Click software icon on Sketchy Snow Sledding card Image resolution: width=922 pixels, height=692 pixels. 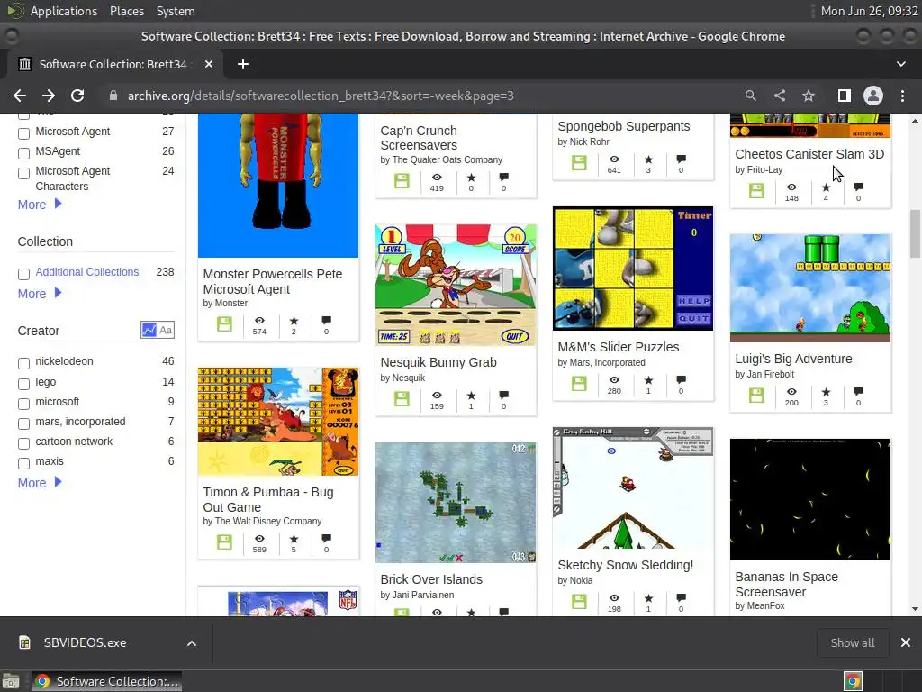pyautogui.click(x=579, y=601)
